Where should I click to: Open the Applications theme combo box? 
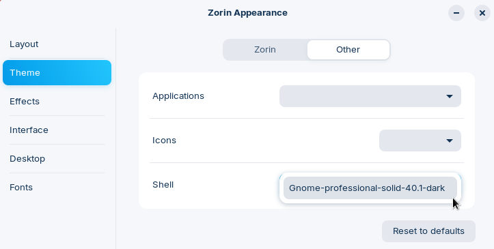pos(370,96)
